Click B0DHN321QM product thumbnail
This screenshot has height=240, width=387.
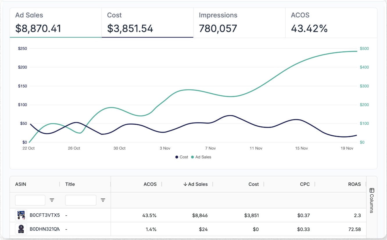point(21,229)
